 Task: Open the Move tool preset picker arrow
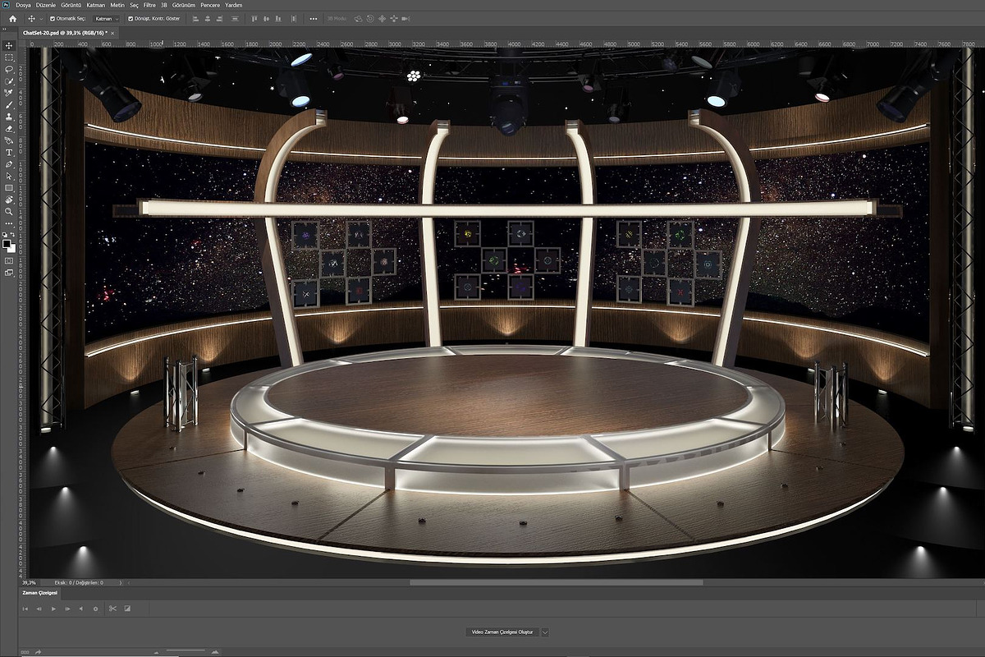pyautogui.click(x=41, y=19)
